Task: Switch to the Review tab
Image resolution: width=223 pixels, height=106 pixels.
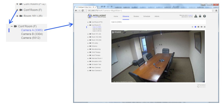Action: point(136,16)
